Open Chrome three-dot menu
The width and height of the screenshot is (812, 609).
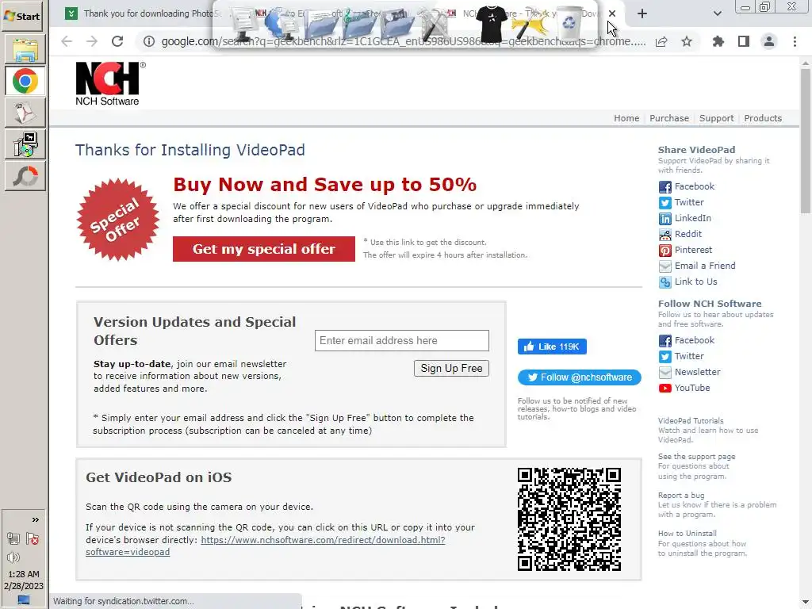(x=795, y=41)
